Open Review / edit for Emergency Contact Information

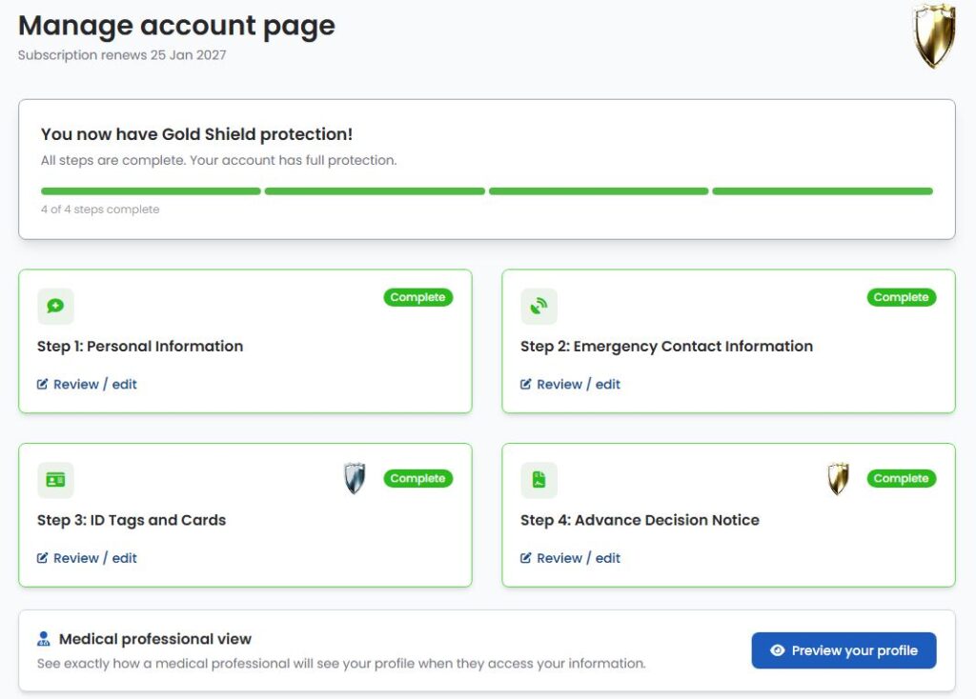click(x=571, y=385)
